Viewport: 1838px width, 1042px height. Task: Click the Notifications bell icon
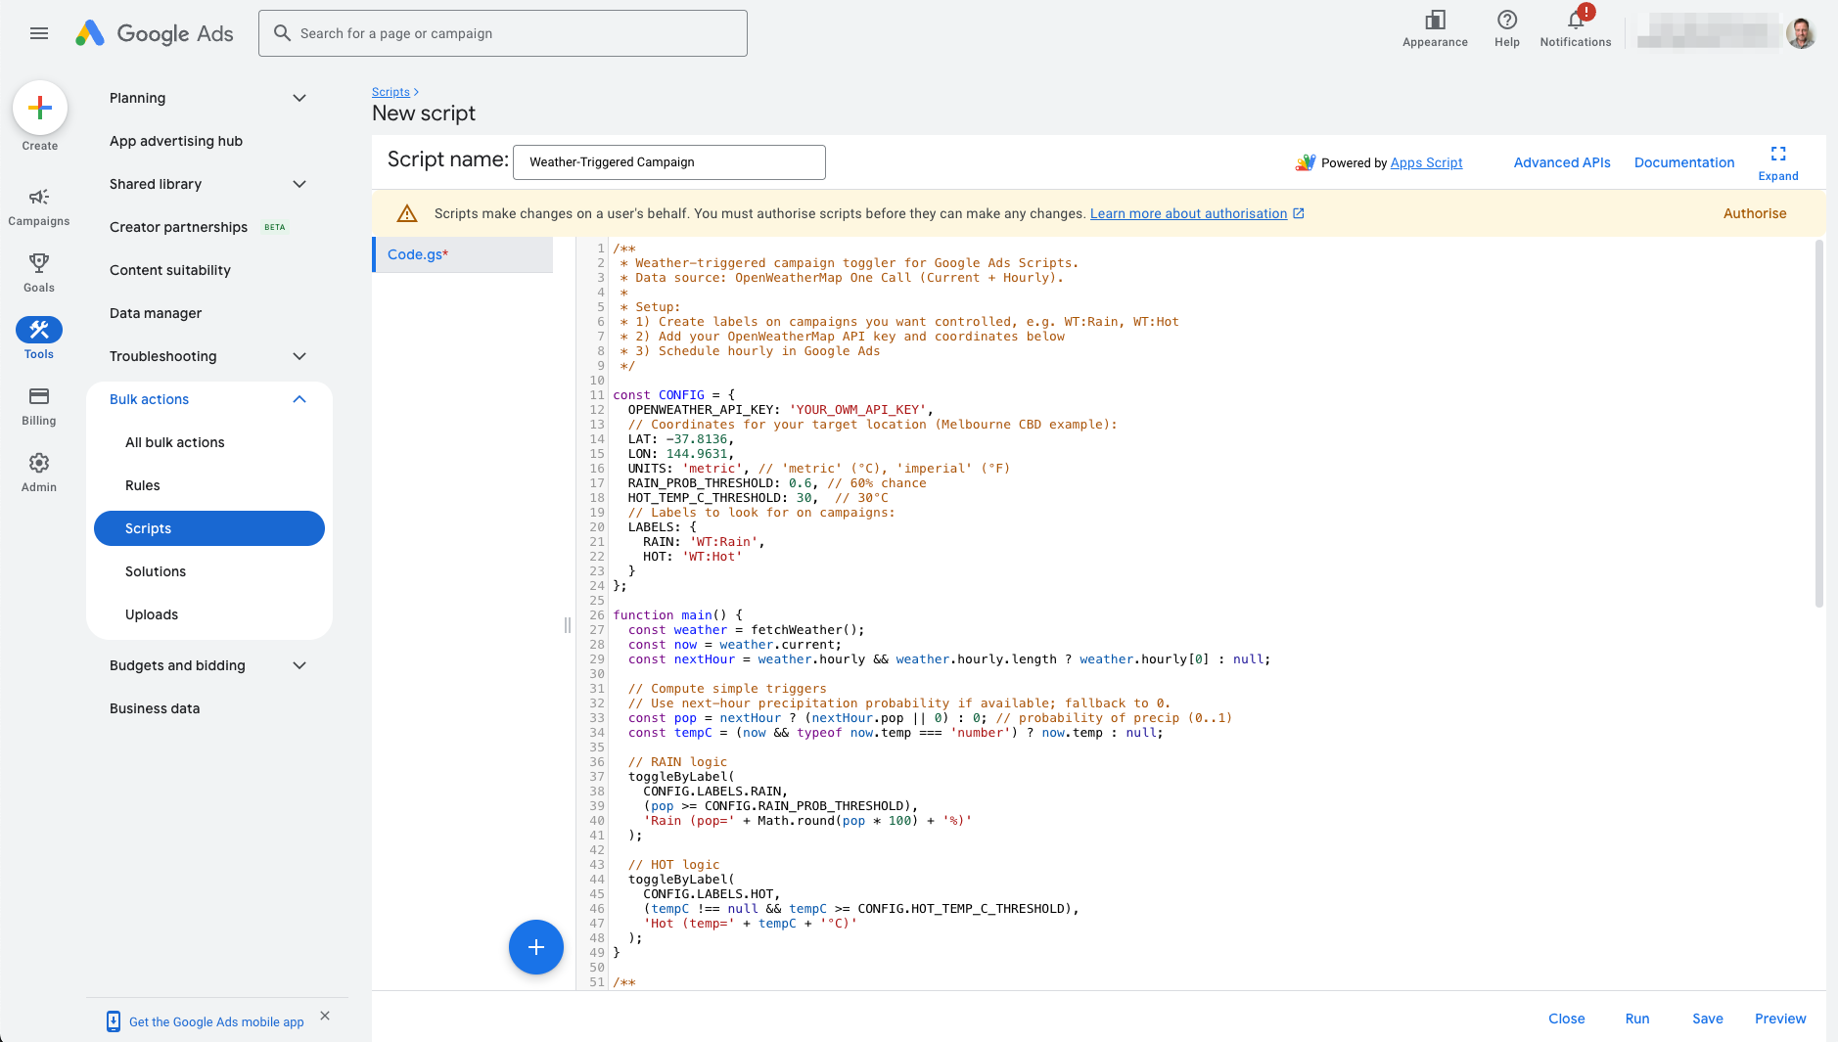1574,22
